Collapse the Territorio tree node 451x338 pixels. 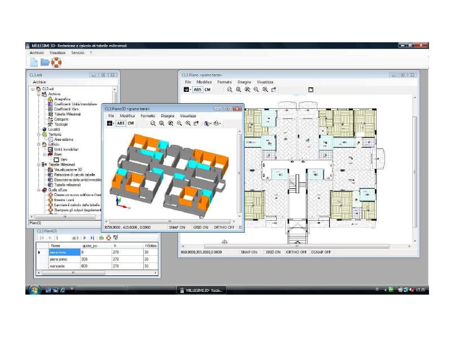[x=38, y=134]
